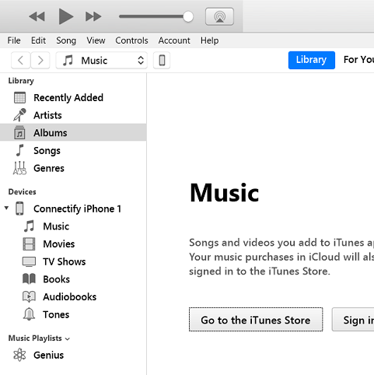Switch to the For You tab

coord(358,60)
